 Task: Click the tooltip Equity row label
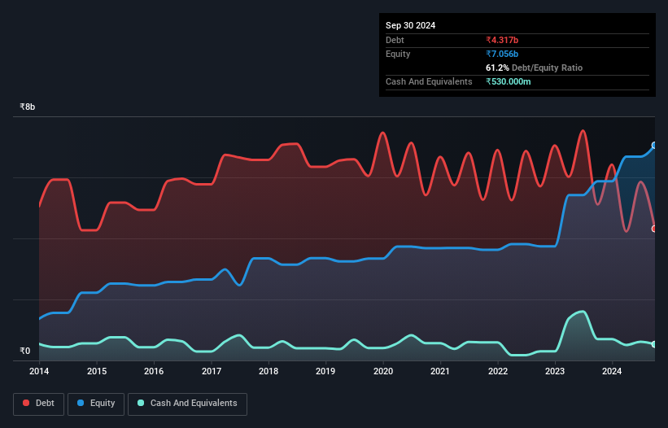[x=398, y=54]
